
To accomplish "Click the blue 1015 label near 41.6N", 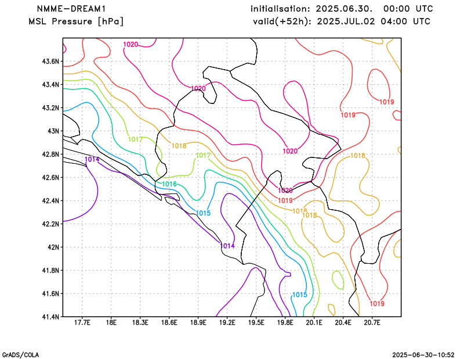I will tap(299, 295).
